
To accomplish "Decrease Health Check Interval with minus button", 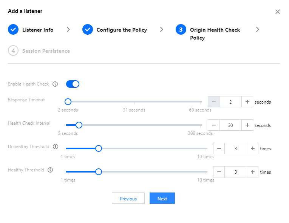I will coord(213,125).
